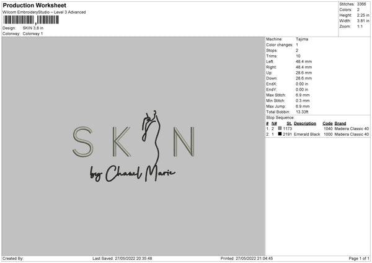Click the letter K in embroidery preview
The image size is (372, 263).
point(122,141)
